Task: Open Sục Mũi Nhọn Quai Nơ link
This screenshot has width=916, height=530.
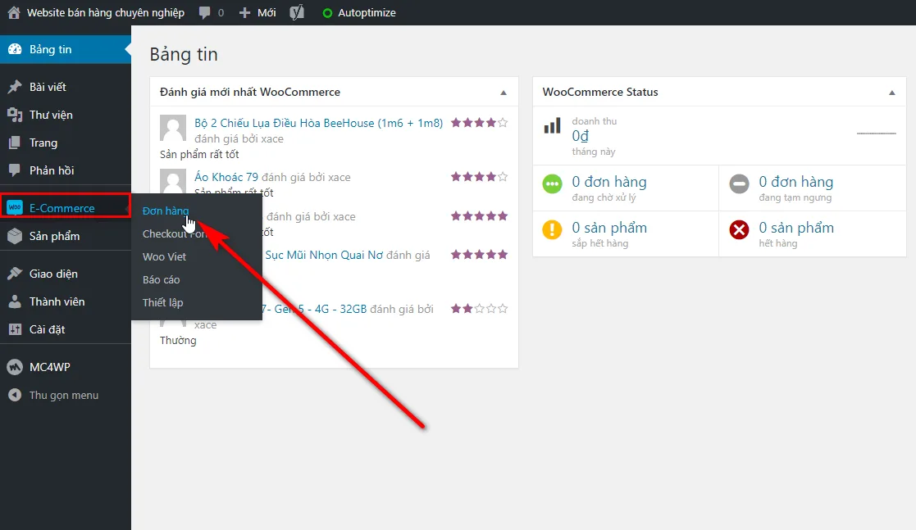Action: pos(324,255)
